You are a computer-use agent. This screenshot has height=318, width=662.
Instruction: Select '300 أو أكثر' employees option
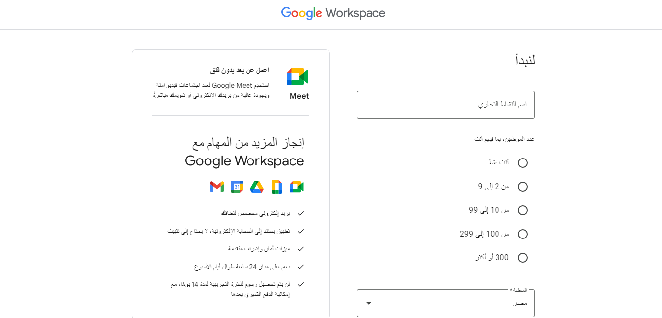[x=523, y=258]
